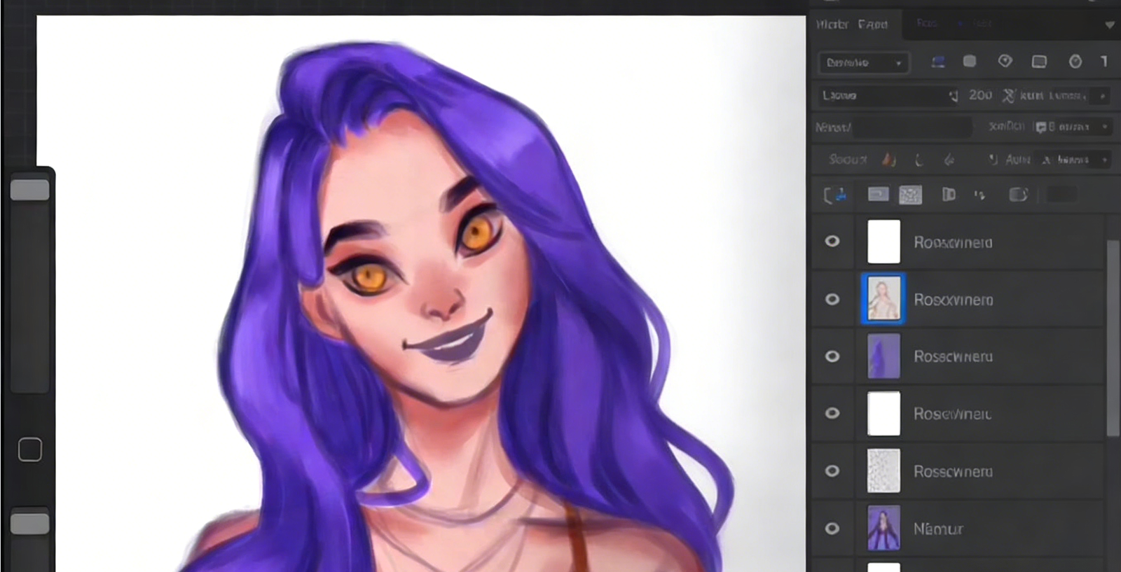Select the topmost layer's white thumbnail
The image size is (1121, 572).
pyautogui.click(x=883, y=242)
